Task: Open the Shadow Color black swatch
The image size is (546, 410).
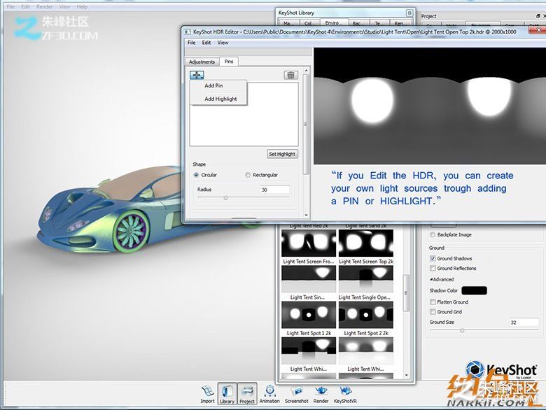Action: click(474, 290)
